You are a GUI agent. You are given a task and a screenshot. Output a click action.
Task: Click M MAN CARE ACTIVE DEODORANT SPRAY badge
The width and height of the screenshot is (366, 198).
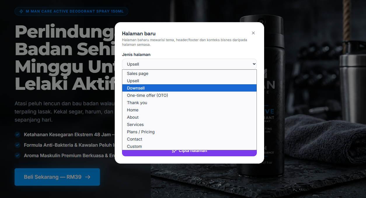coord(71,11)
